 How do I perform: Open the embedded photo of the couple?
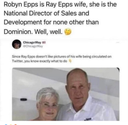pyautogui.click(x=66, y=94)
